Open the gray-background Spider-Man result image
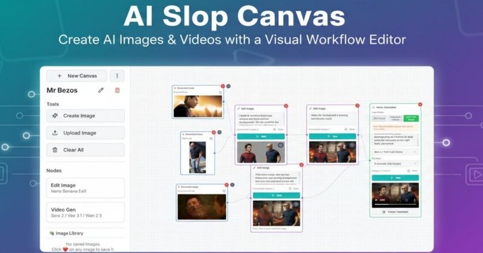The width and height of the screenshot is (483, 253). coord(261,152)
